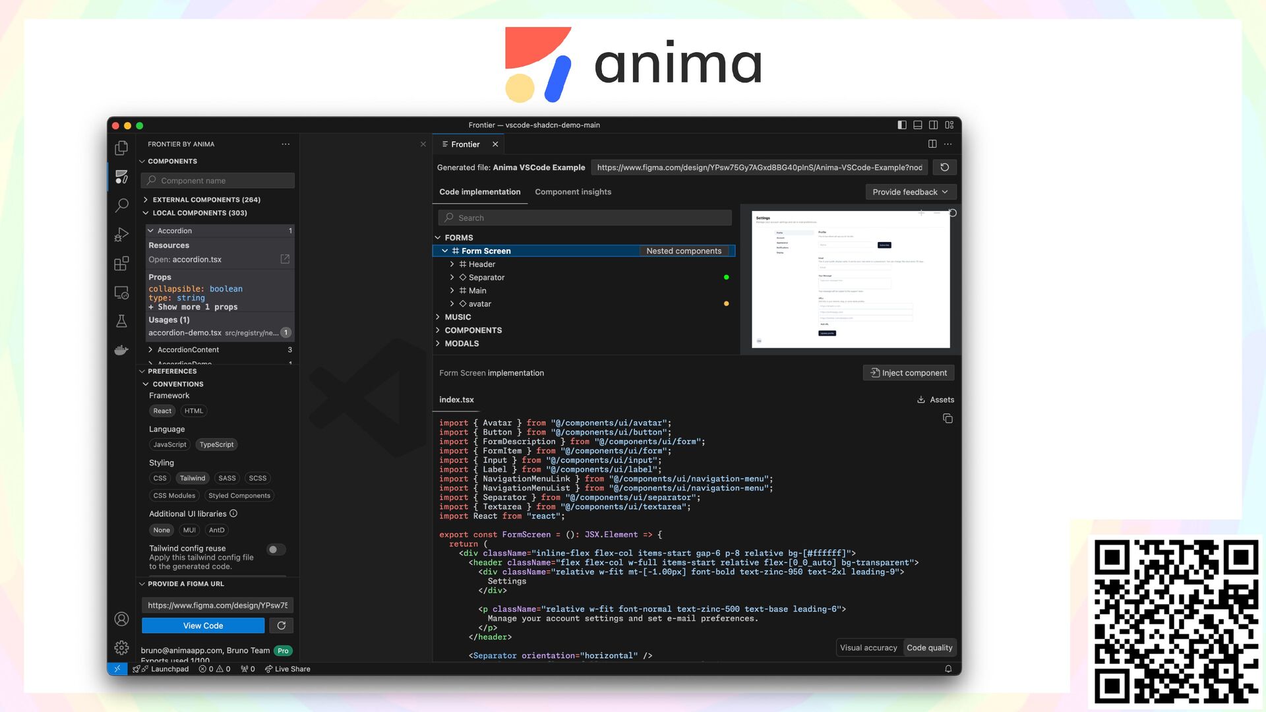Viewport: 1266px width, 712px height.
Task: Click Inject component button
Action: [909, 373]
